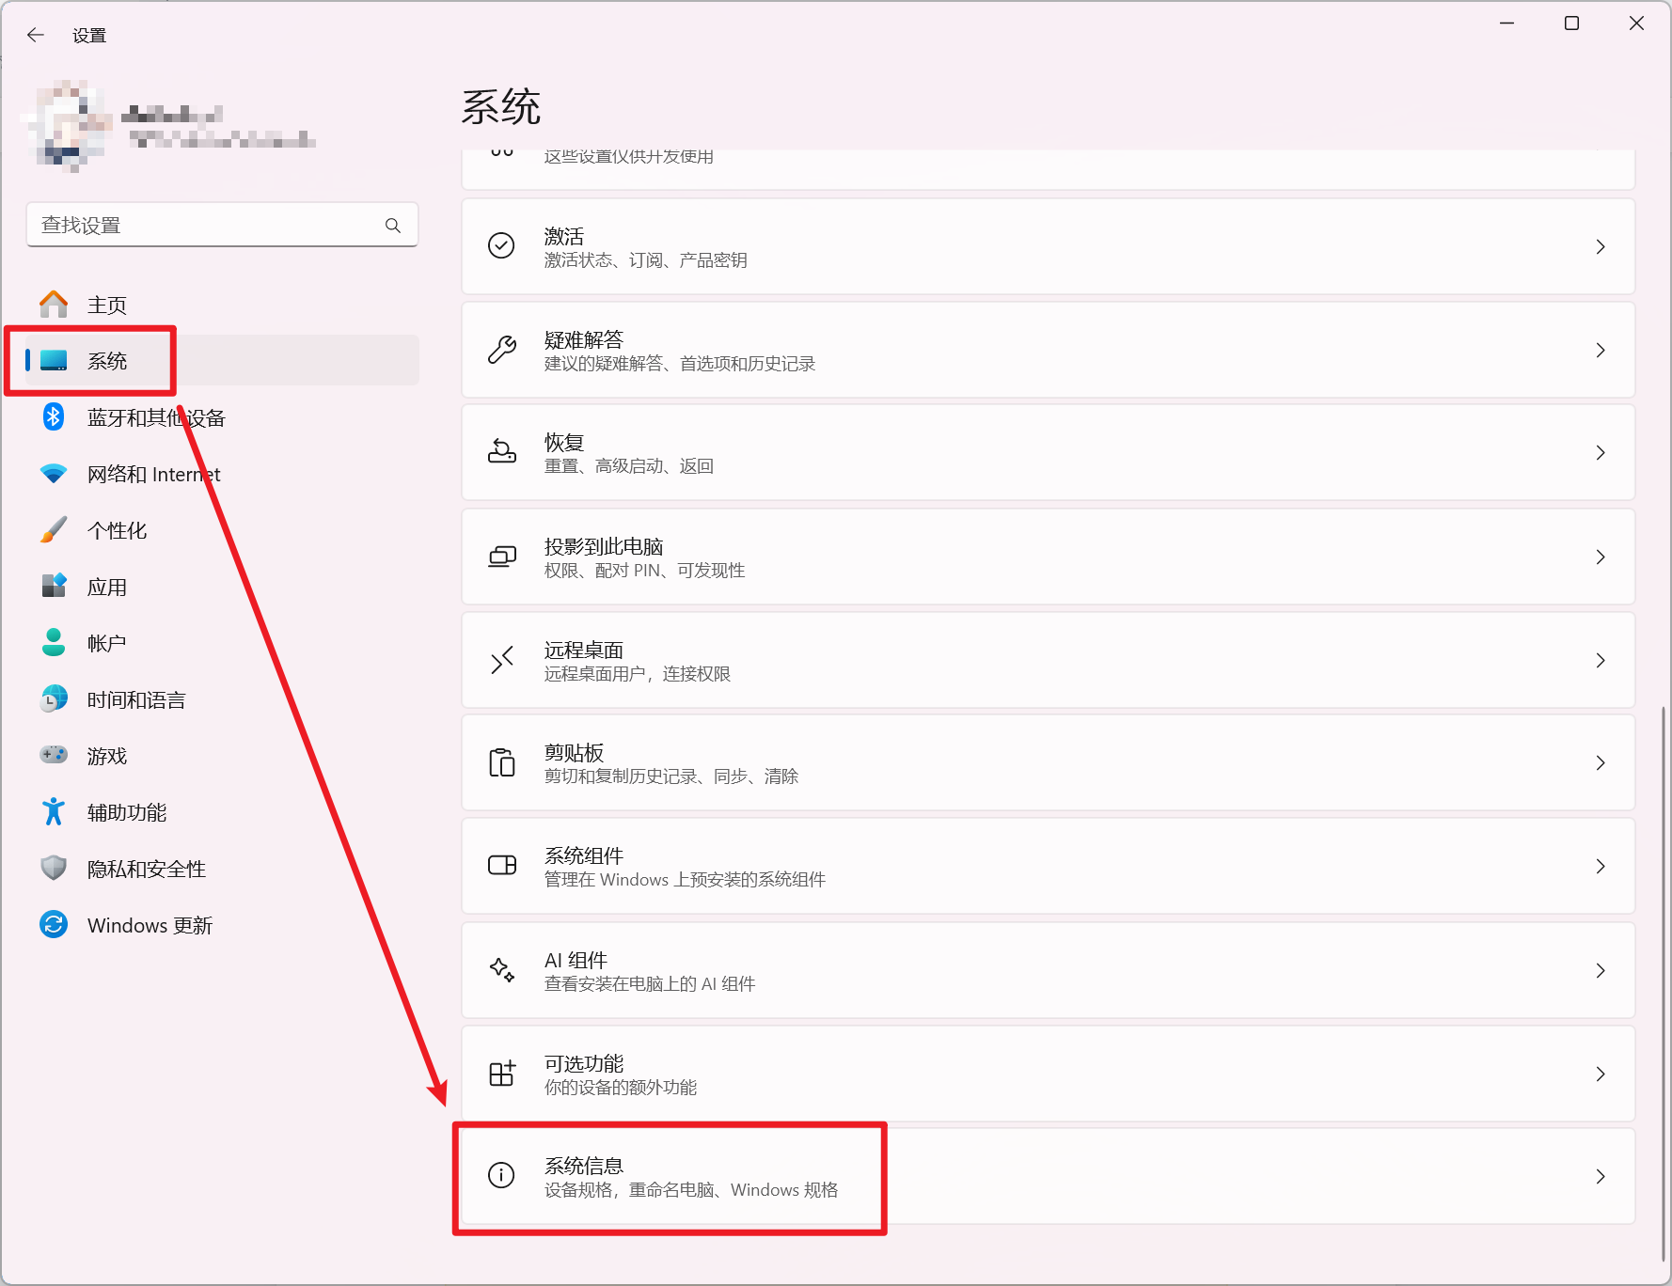Expand the 可选功能 row chevron
This screenshot has width=1672, height=1286.
(x=1601, y=1074)
